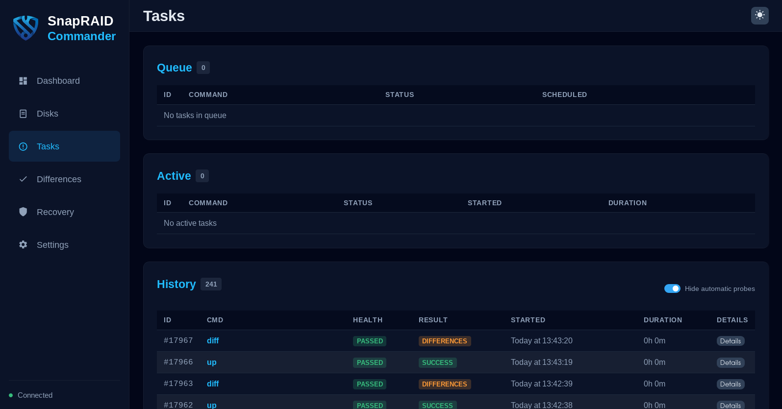Toggle the Hide automatic probes switch
The height and width of the screenshot is (409, 782).
(x=672, y=289)
